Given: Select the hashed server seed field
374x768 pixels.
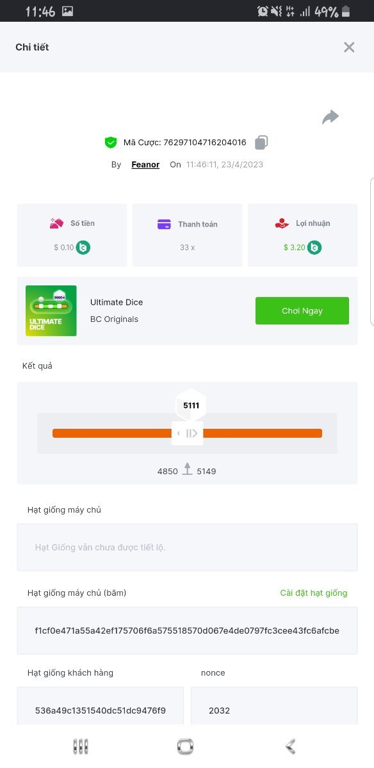Looking at the screenshot, I should coord(187,630).
